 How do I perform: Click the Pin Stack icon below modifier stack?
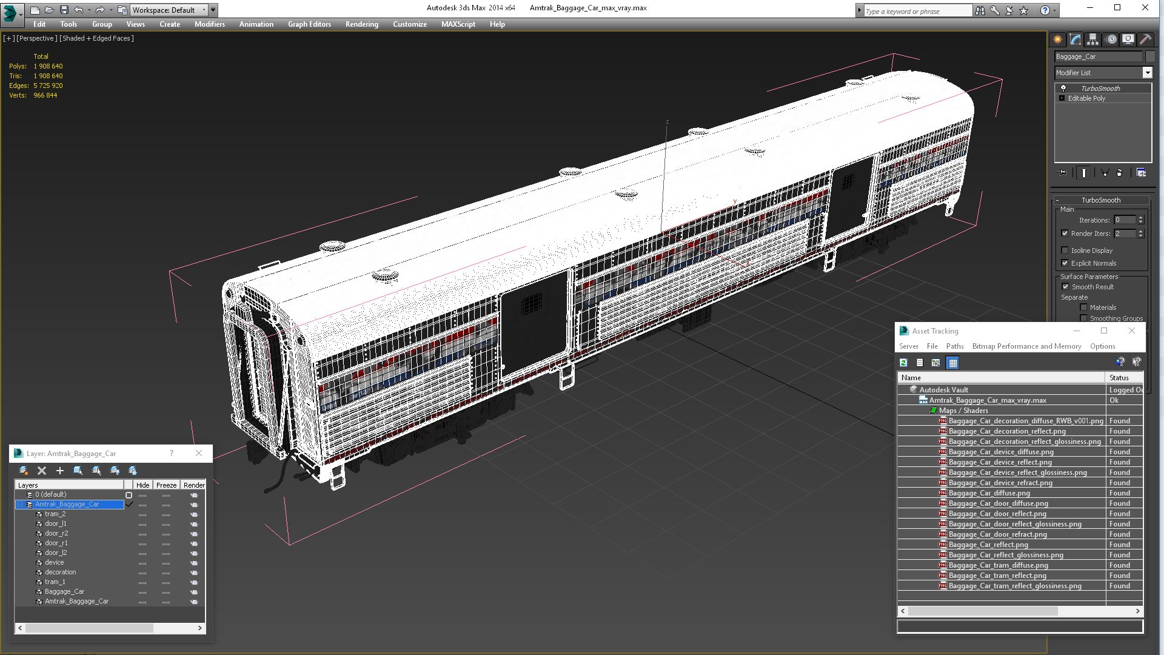tap(1062, 173)
